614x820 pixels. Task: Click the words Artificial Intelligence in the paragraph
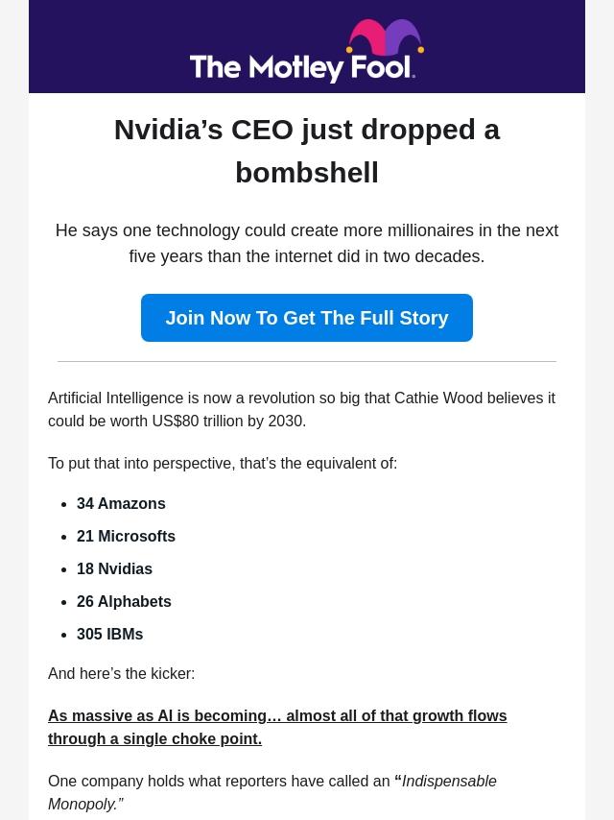(115, 398)
